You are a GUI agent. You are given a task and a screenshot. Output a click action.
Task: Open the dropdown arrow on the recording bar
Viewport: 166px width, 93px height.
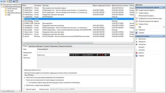click(71, 55)
